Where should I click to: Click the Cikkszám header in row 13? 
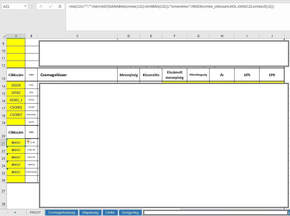pos(16,75)
